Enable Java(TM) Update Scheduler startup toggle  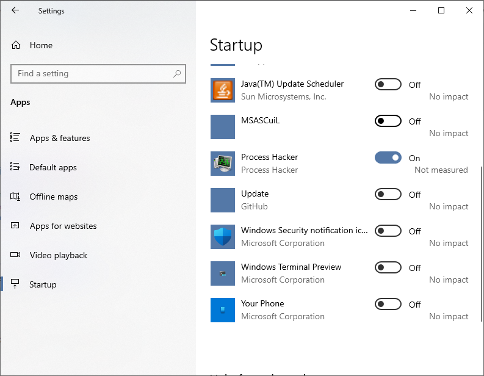tap(388, 84)
